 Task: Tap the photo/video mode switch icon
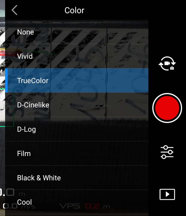[x=167, y=63]
